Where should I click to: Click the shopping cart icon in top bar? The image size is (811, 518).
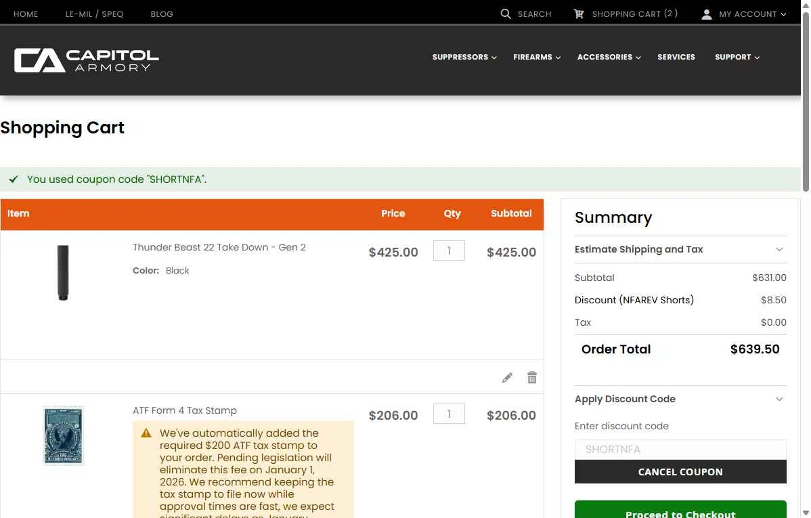(x=579, y=14)
